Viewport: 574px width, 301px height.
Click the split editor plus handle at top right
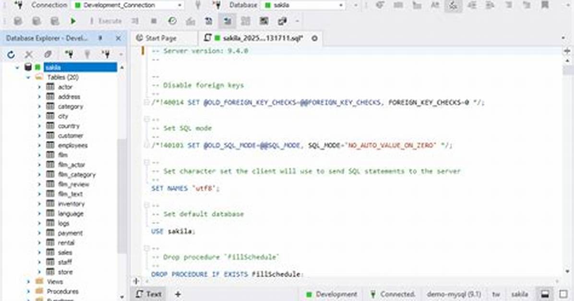point(567,51)
